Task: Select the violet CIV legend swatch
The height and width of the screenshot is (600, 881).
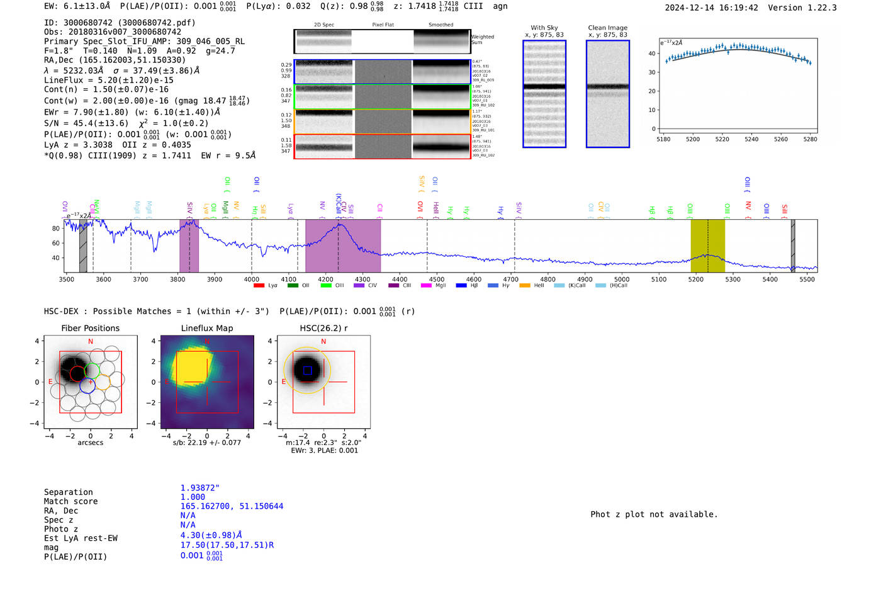Action: click(x=359, y=286)
